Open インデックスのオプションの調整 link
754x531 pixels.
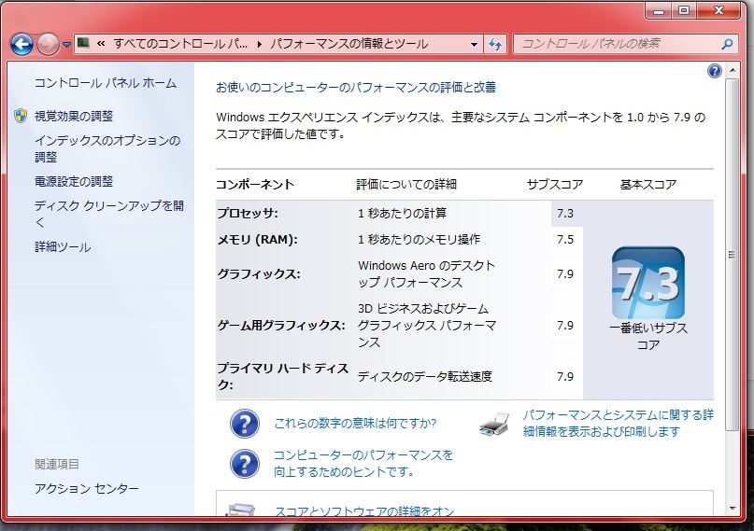coord(107,148)
